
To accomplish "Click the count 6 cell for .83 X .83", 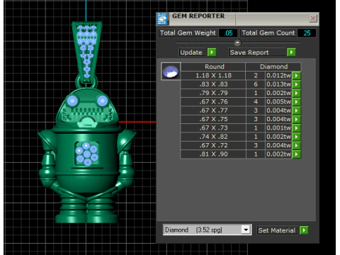I will pyautogui.click(x=256, y=84).
